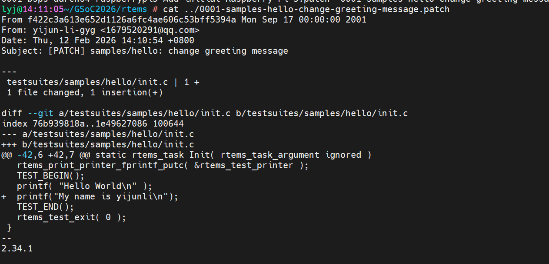Click the index 76b939818a..1e49627086 line
549x264 pixels.
[92, 124]
